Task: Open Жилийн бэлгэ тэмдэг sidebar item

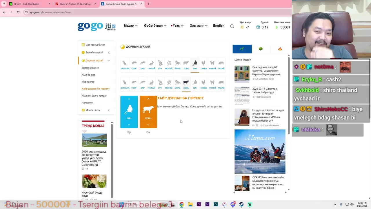Action: tap(94, 96)
